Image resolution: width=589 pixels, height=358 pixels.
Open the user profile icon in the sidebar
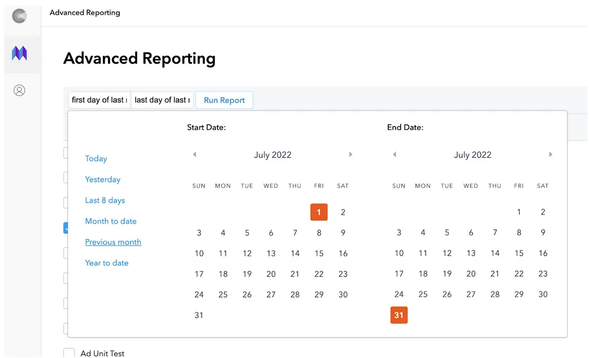[19, 90]
